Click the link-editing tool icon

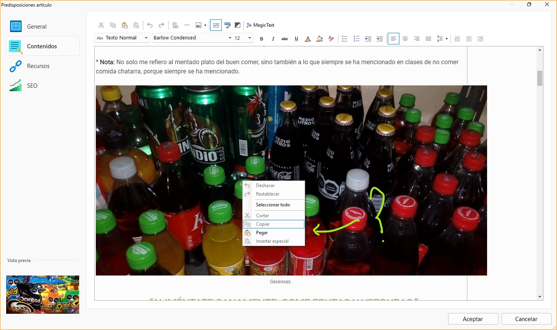(228, 25)
